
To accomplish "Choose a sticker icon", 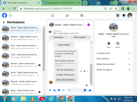I will click(x=59, y=90).
